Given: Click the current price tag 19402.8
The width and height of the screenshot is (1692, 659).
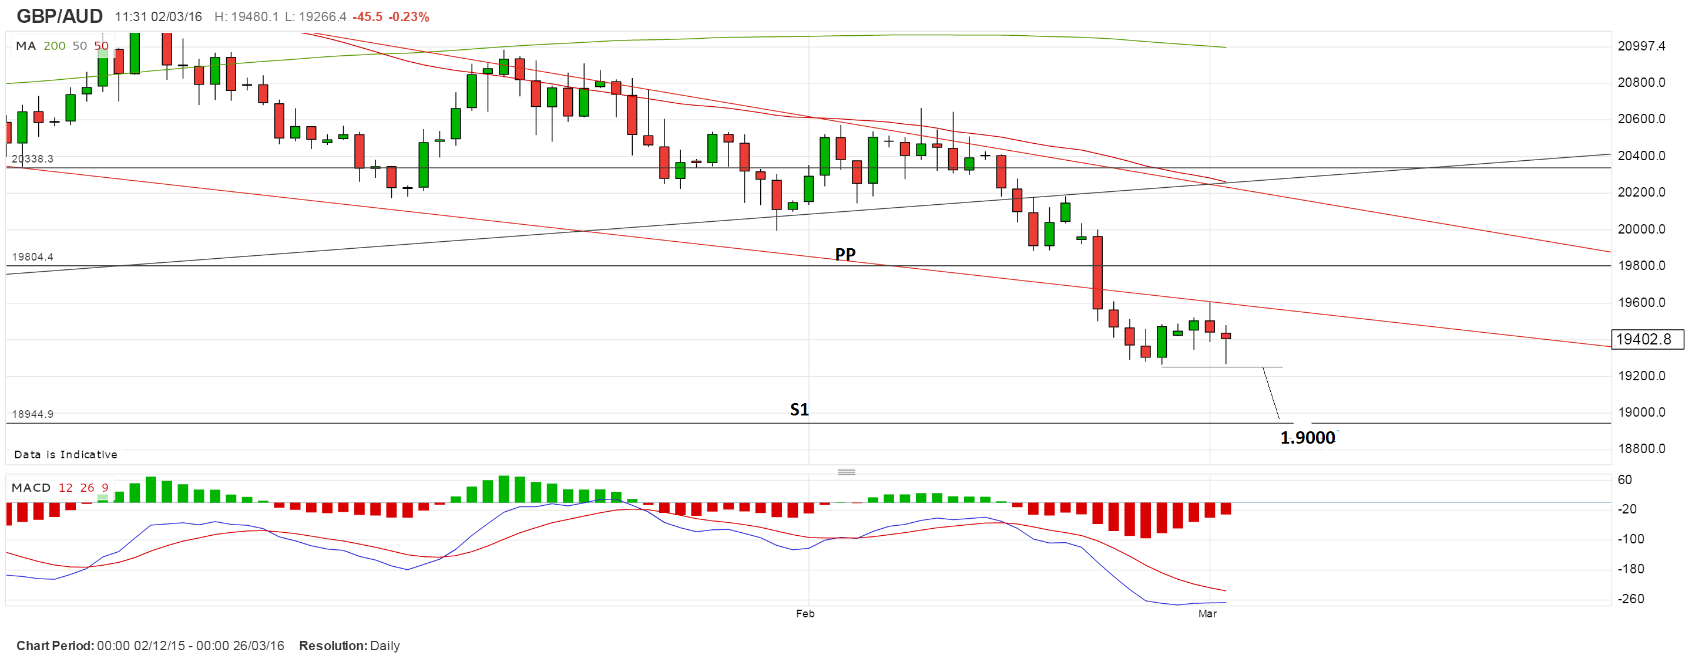Looking at the screenshot, I should (1647, 339).
